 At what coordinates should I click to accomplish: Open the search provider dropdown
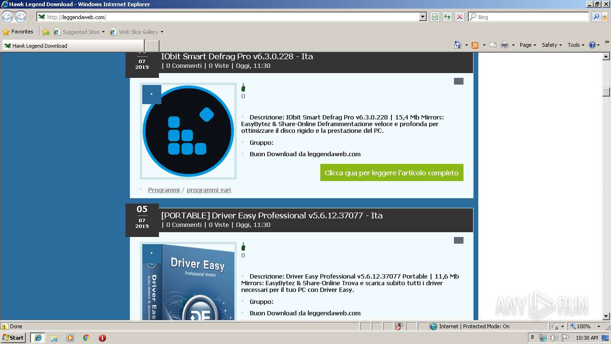[605, 17]
